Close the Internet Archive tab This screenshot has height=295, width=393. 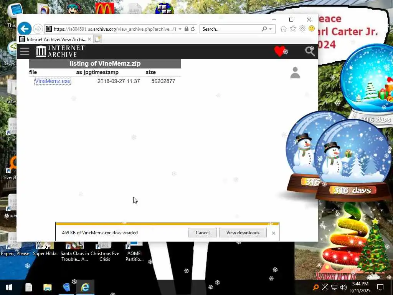pos(89,39)
